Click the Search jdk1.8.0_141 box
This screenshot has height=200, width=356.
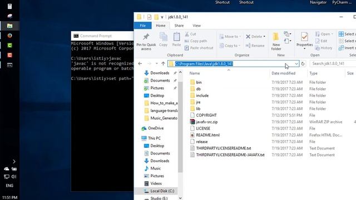(x=333, y=64)
